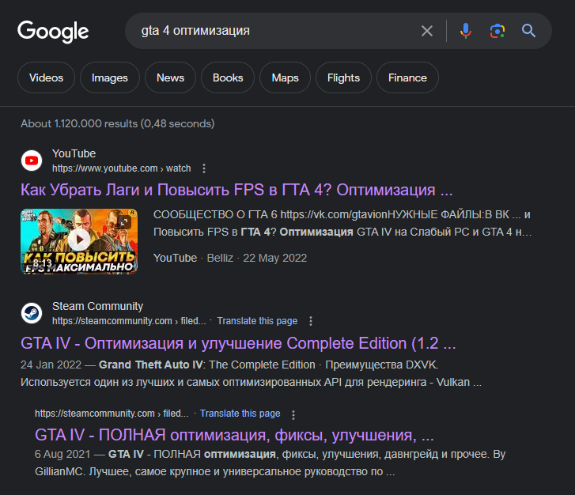Translate the first Steam Community page

pyautogui.click(x=257, y=321)
